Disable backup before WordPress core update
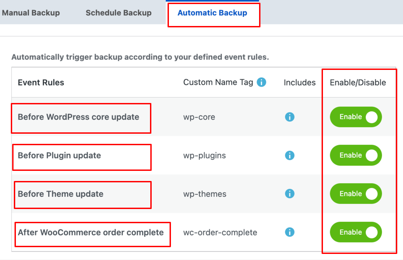This screenshot has width=403, height=260. 356,117
